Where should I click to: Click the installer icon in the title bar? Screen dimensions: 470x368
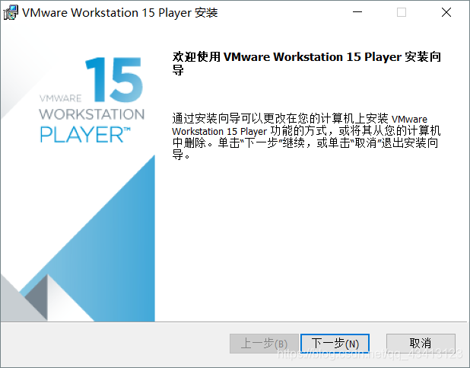tap(11, 13)
